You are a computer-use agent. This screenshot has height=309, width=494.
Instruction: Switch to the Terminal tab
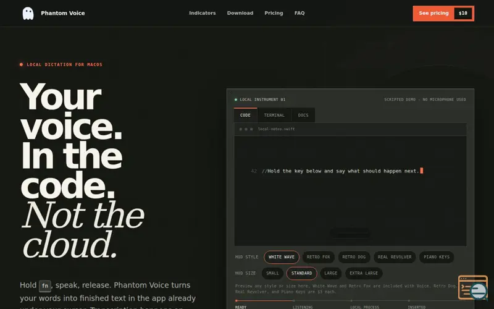point(274,115)
